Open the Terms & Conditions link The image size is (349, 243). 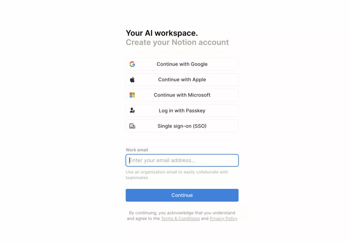pyautogui.click(x=180, y=218)
